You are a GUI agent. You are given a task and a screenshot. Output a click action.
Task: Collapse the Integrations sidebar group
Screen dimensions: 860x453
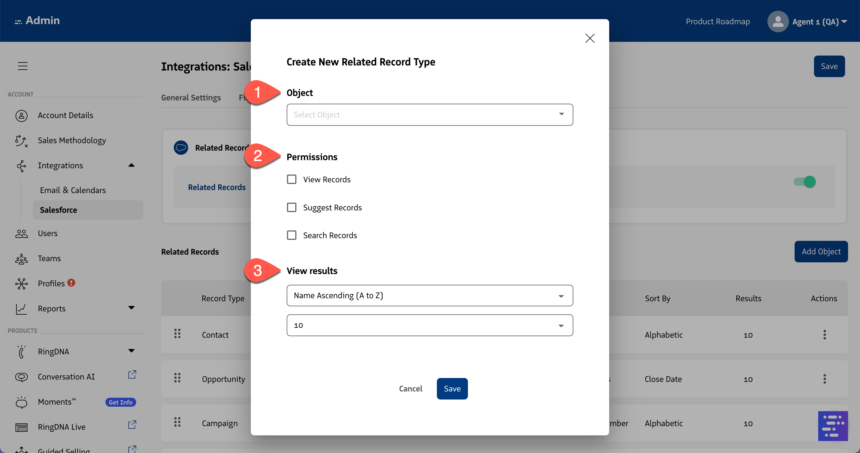[x=131, y=165]
